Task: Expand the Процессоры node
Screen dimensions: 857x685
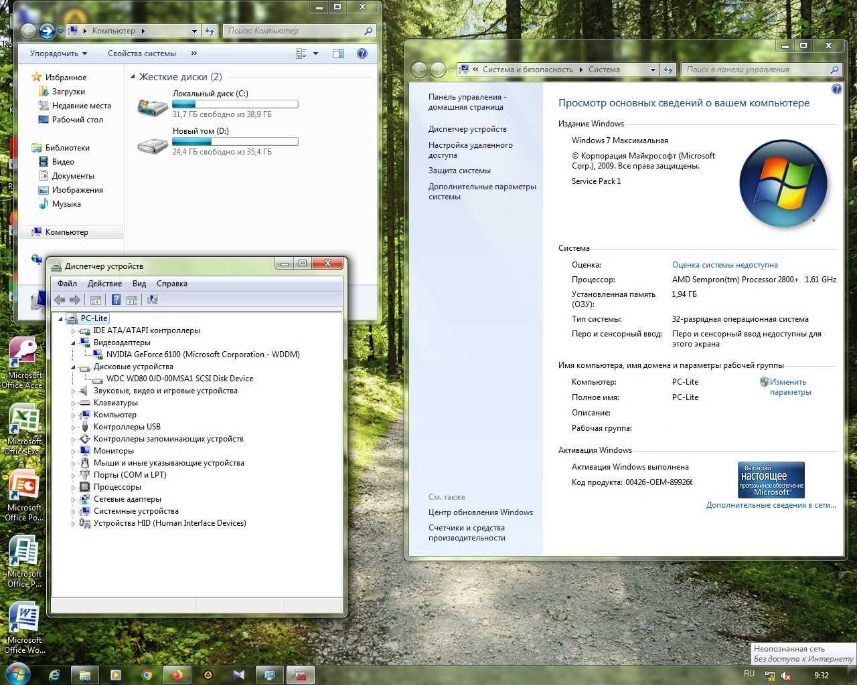Action: pyautogui.click(x=74, y=487)
